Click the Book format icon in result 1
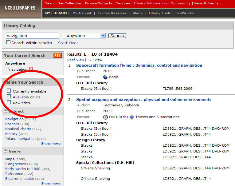 [105, 77]
